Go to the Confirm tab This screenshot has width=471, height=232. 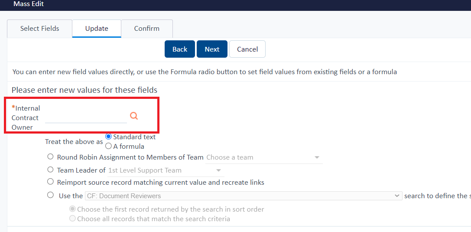[147, 29]
